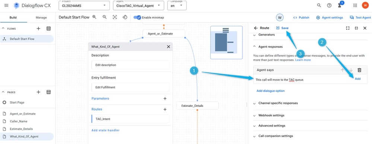372x144 pixels.
Task: Toggle the Enable minimap switch
Action: pyautogui.click(x=137, y=17)
